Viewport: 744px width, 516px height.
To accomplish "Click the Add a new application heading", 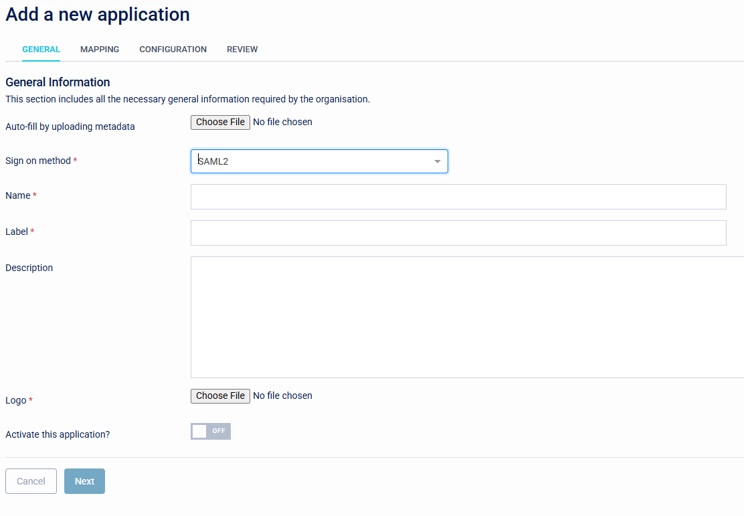I will (x=97, y=14).
